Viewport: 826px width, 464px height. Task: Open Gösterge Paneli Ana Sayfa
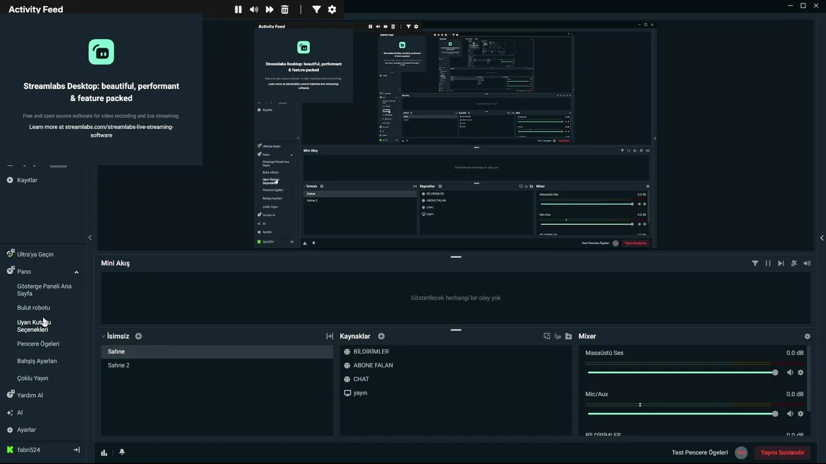(44, 290)
